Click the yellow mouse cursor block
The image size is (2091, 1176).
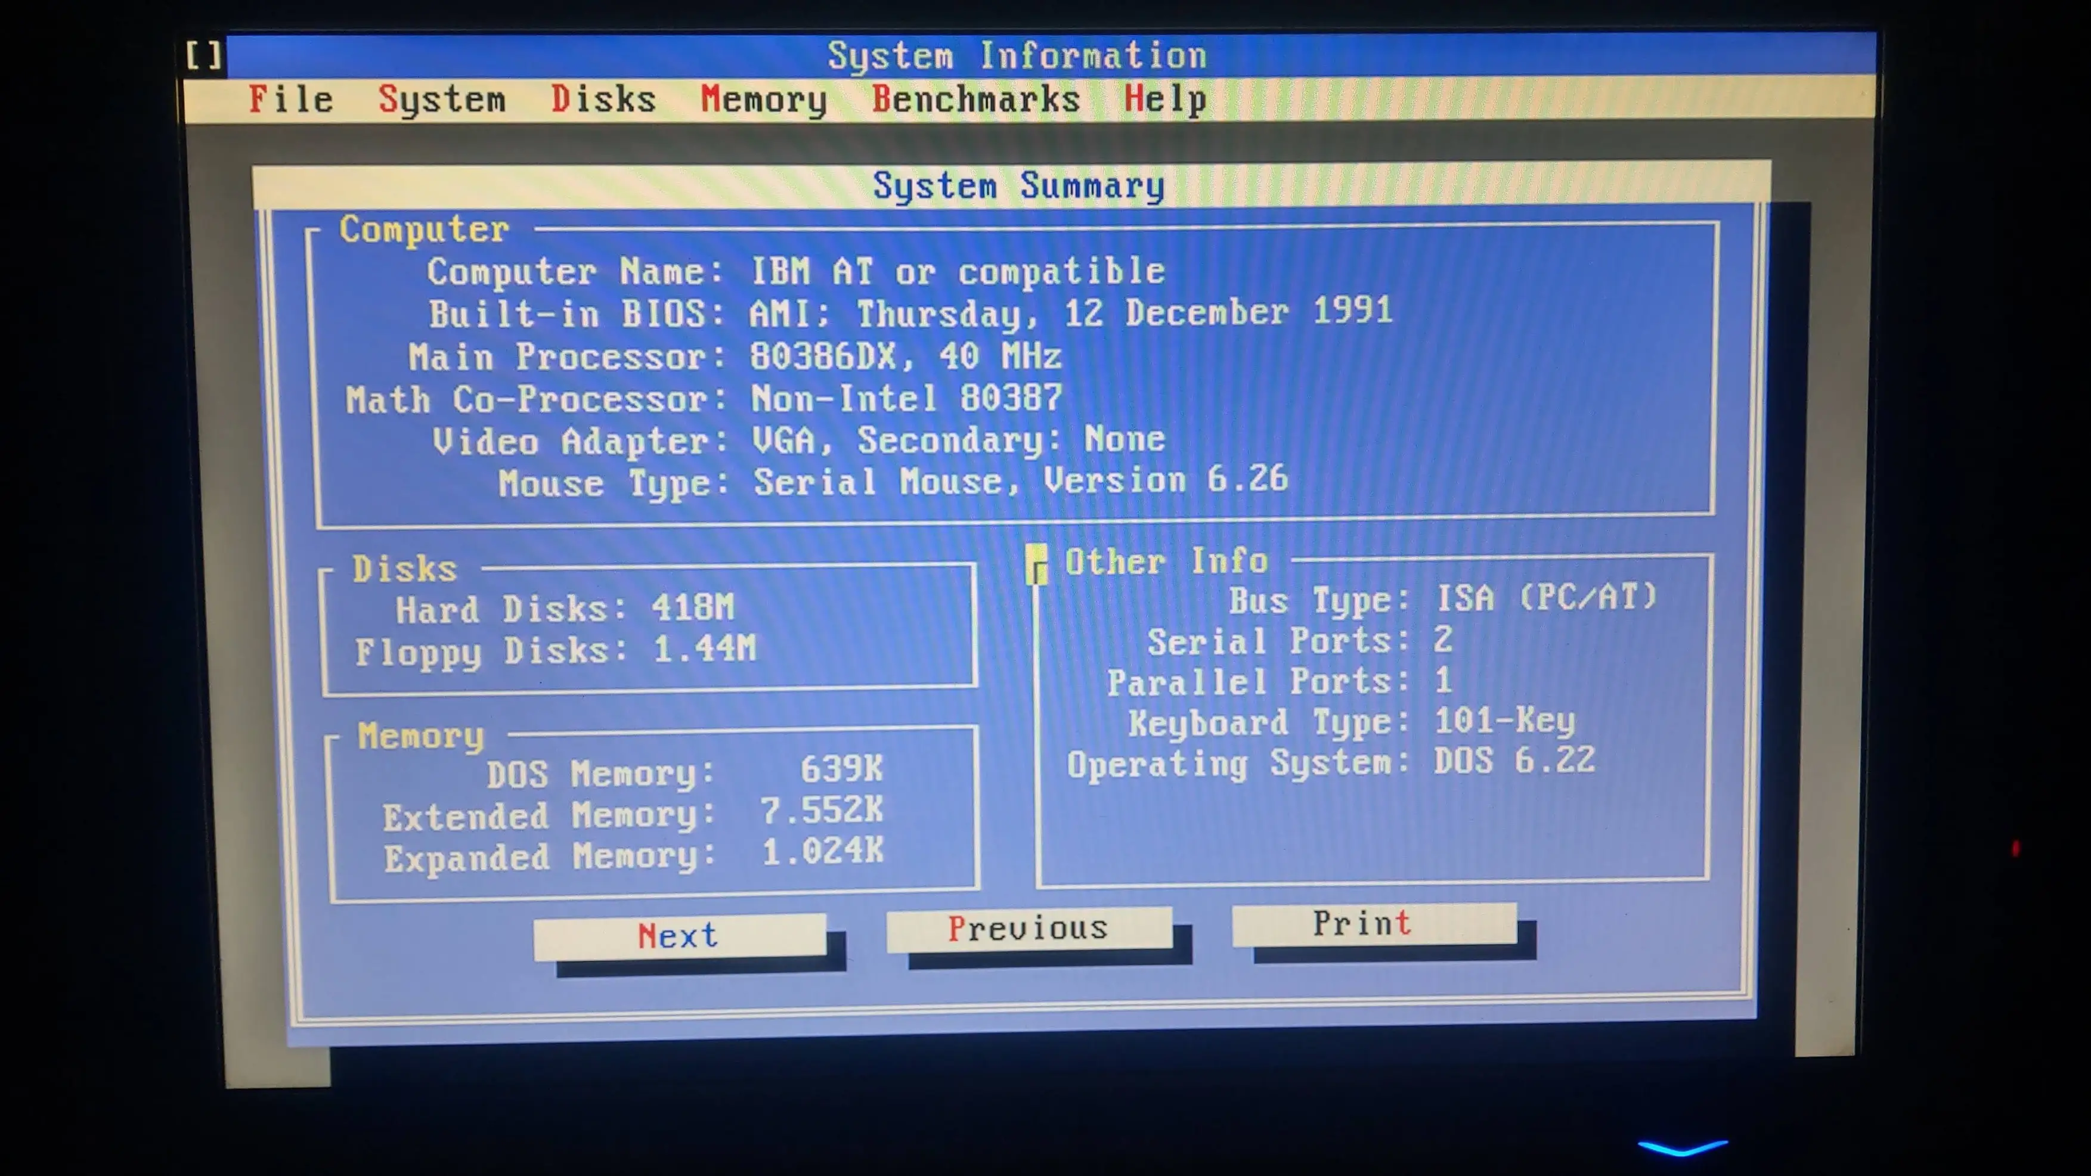1037,564
